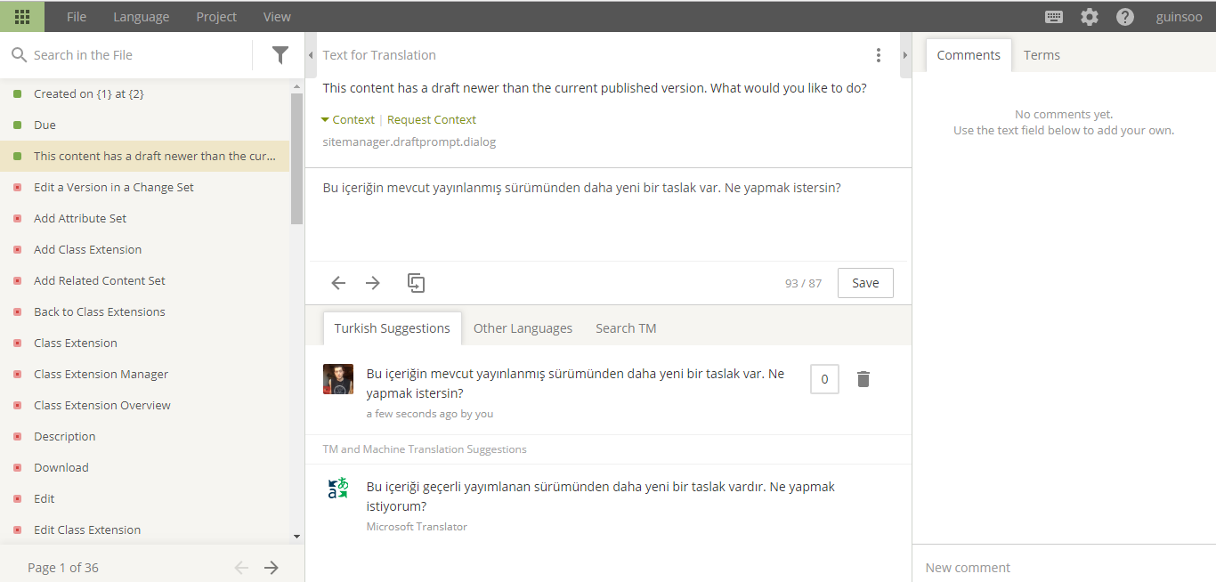Screen dimensions: 1216x582
Task: Open the three-dot options menu
Action: 879,55
